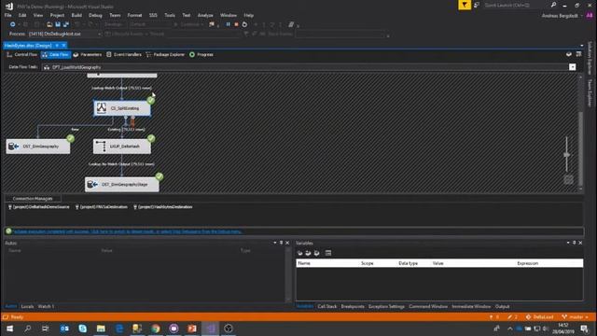Switch to the Progress tab
Screen dimensions: 597x336
coord(201,54)
